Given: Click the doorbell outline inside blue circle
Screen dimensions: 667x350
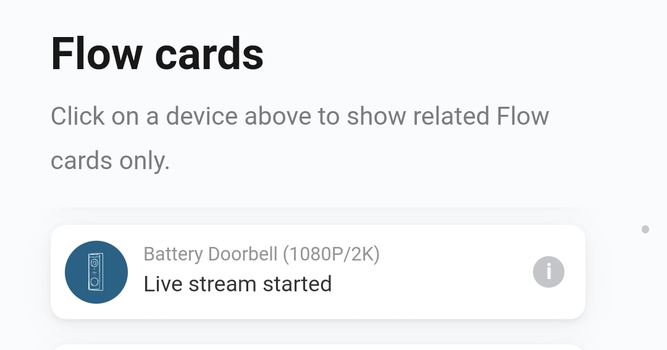Looking at the screenshot, I should point(96,272).
